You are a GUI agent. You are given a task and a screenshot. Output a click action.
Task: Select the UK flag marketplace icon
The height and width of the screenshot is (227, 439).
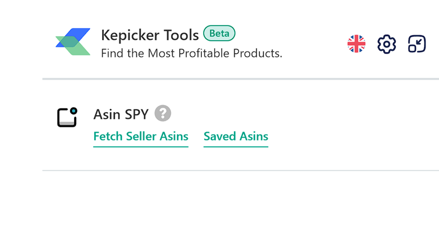tap(356, 44)
